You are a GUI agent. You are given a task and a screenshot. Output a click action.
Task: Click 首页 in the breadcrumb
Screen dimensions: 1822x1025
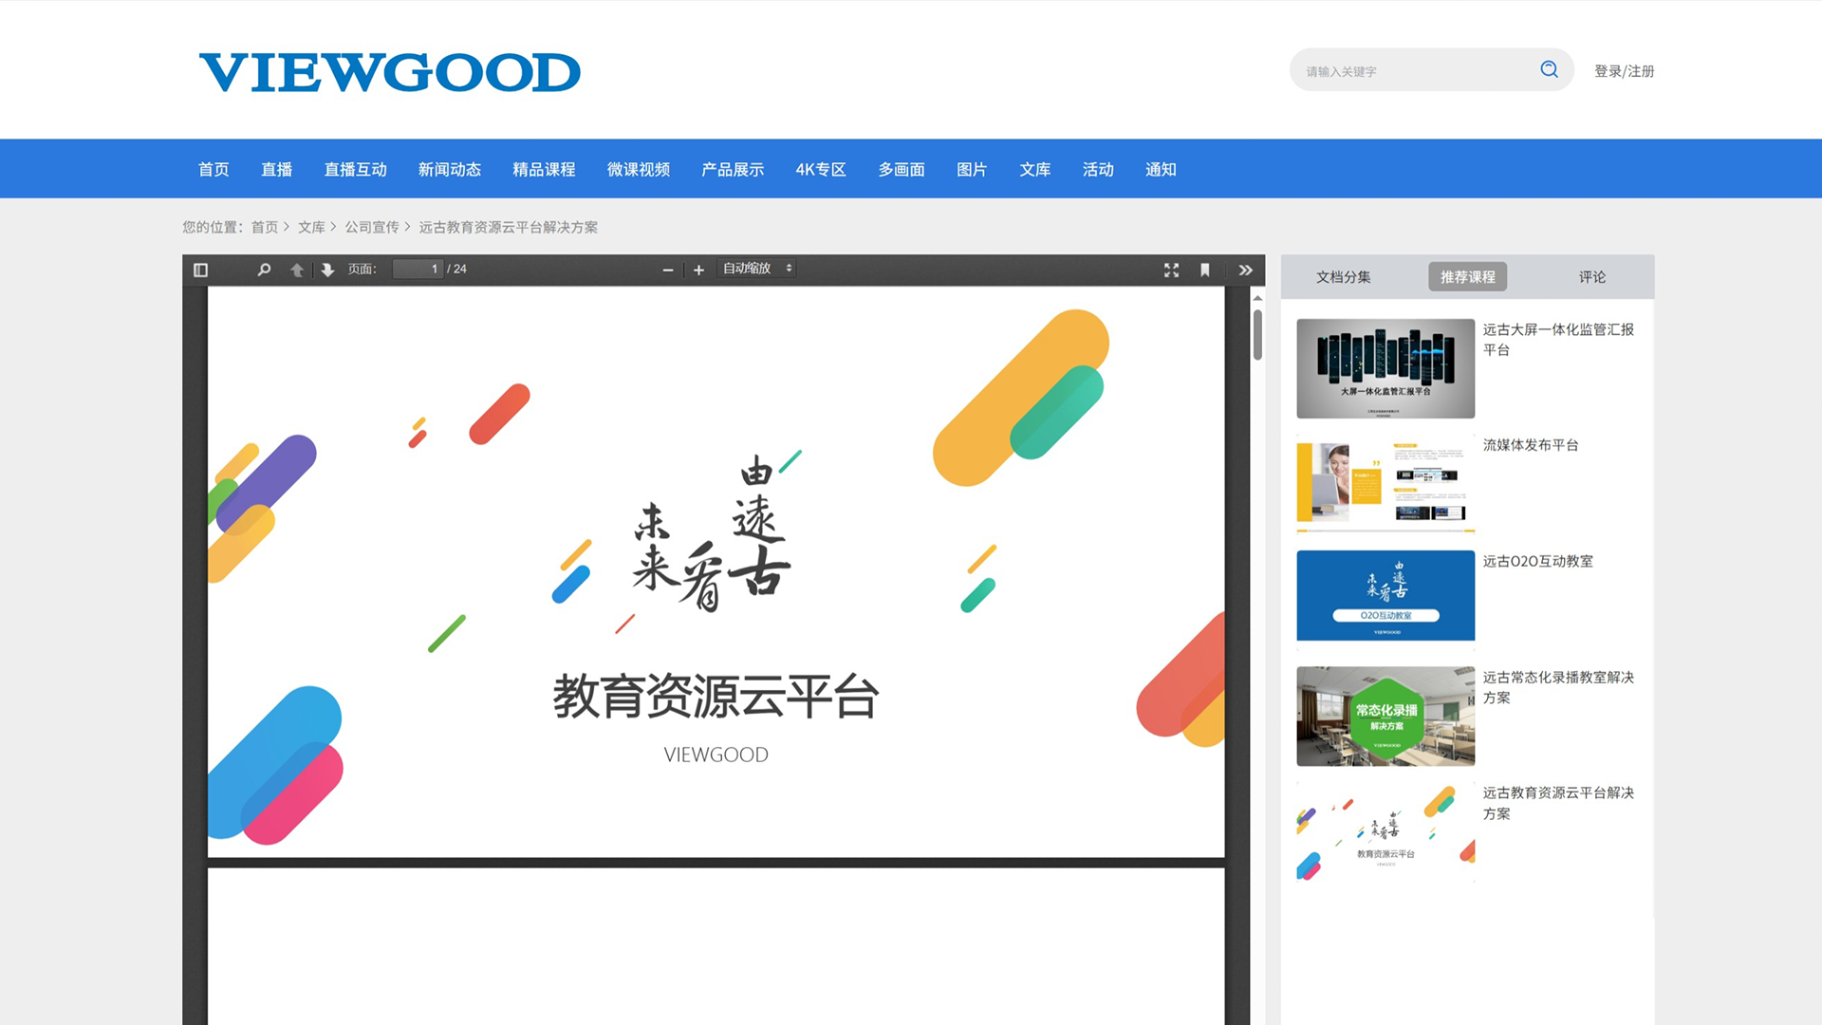[264, 227]
